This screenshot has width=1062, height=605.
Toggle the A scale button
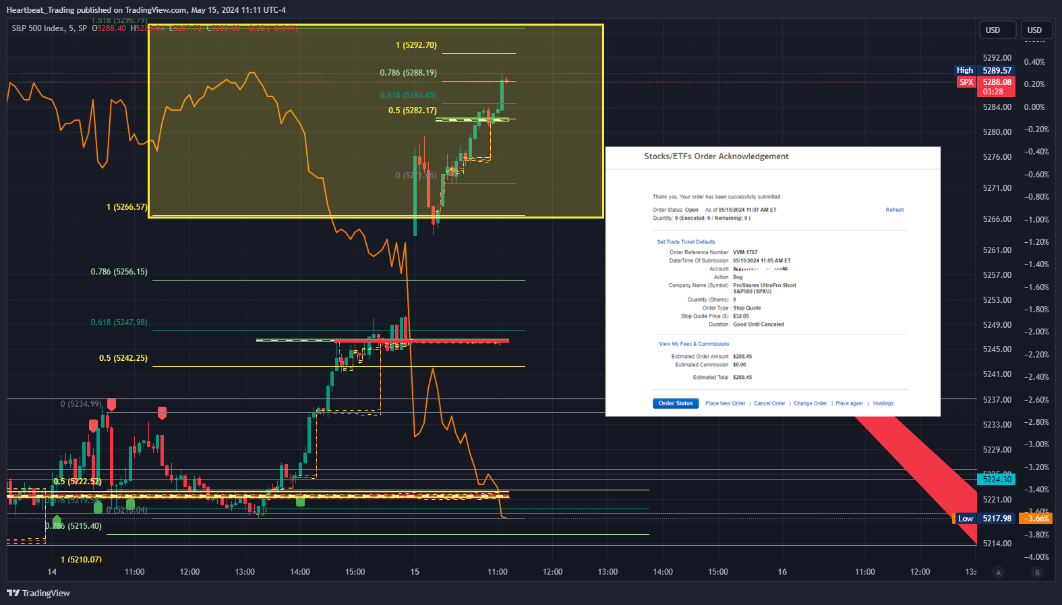pos(999,573)
